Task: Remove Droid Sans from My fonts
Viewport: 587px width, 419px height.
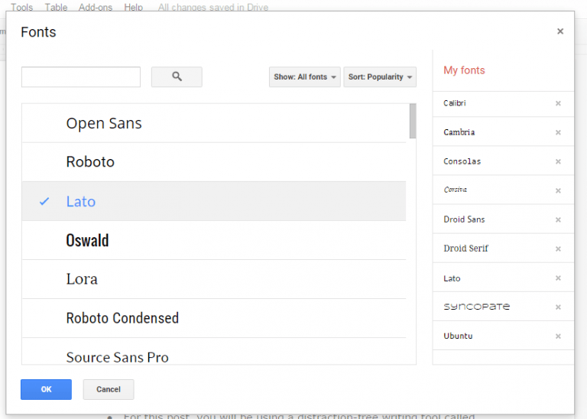Action: click(558, 219)
